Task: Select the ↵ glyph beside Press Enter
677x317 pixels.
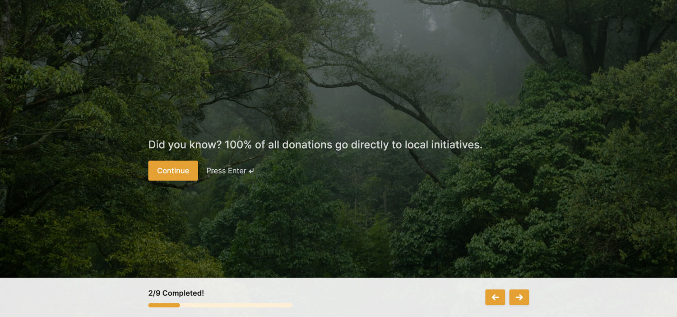Action: point(251,171)
